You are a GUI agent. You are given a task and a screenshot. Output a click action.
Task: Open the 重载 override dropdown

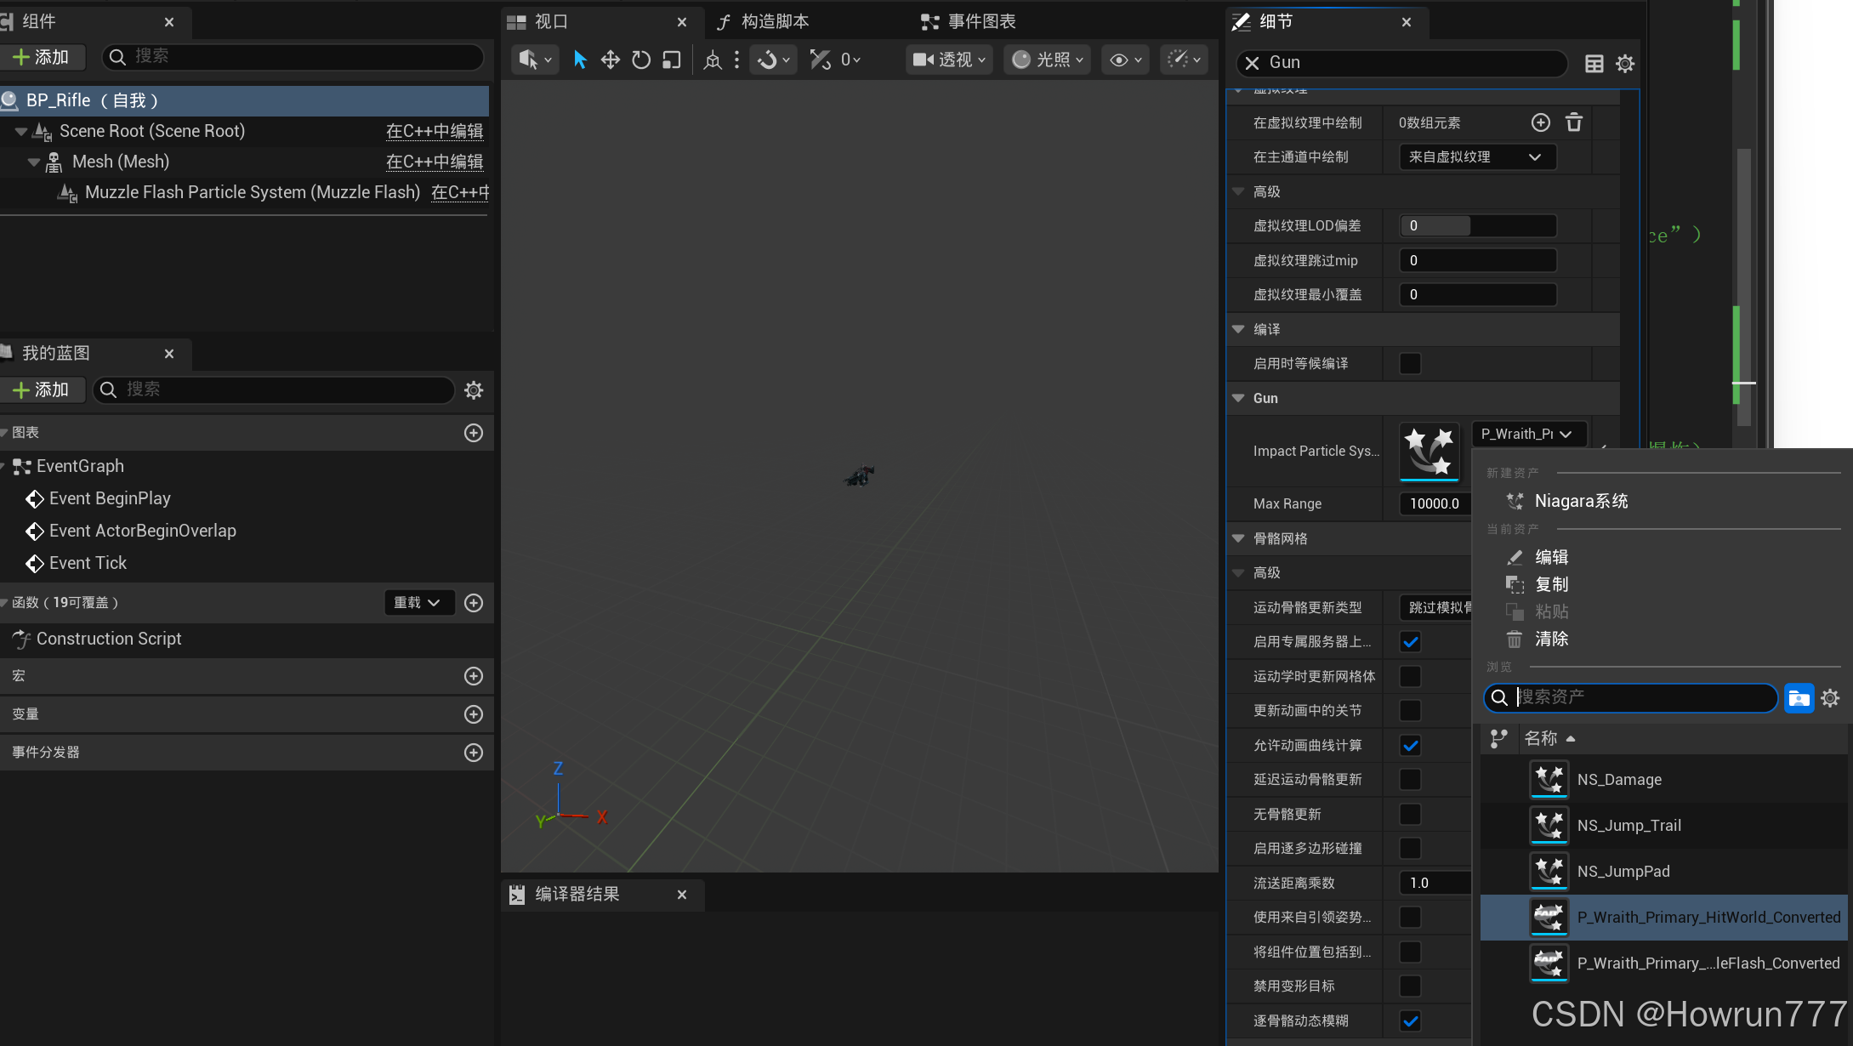click(417, 603)
